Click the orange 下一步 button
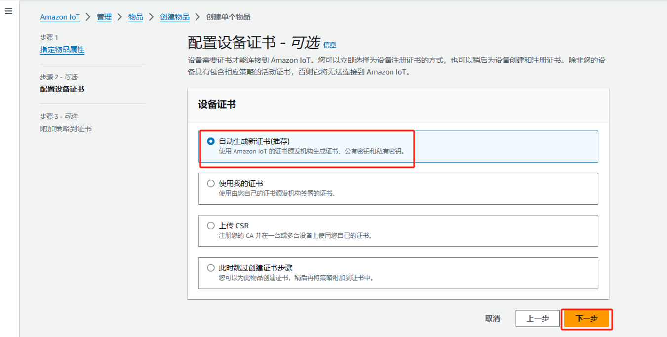Screen dimensions: 667x337 587,319
